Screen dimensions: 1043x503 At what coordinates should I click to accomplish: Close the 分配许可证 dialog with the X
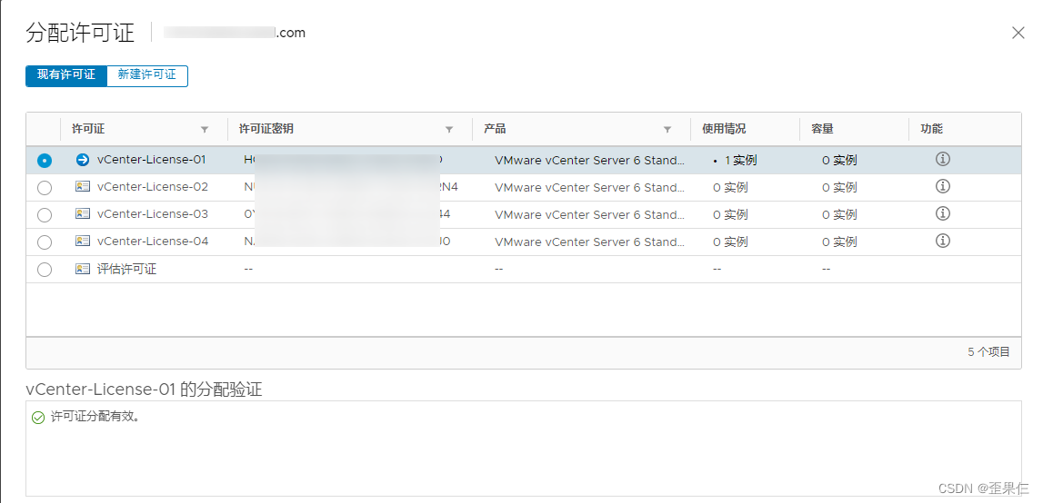click(x=1018, y=33)
